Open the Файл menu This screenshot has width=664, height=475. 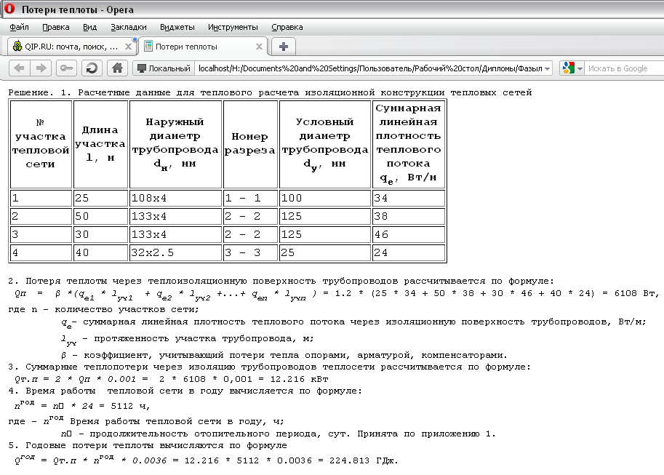[19, 27]
